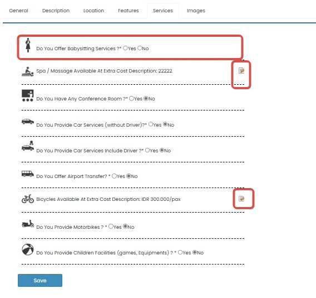Click the babysitter icon
This screenshot has width=316, height=298.
tap(28, 45)
